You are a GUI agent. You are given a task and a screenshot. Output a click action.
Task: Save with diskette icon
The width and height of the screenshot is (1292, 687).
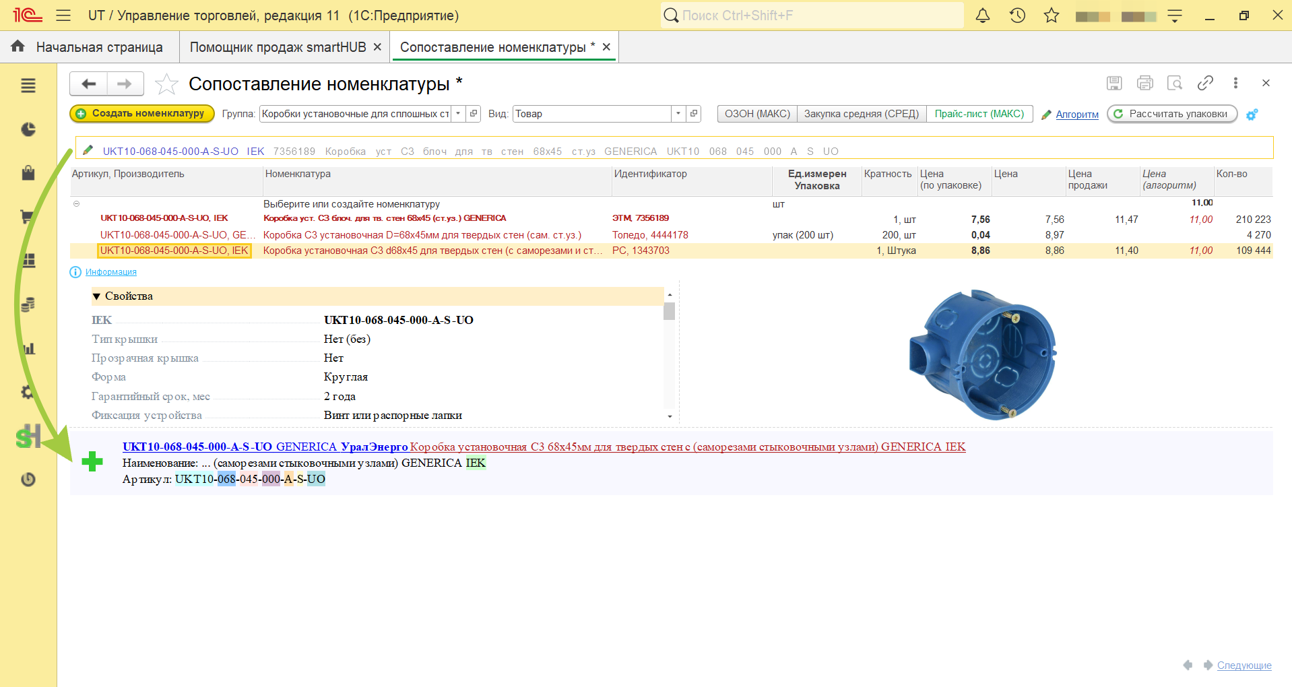(1114, 83)
